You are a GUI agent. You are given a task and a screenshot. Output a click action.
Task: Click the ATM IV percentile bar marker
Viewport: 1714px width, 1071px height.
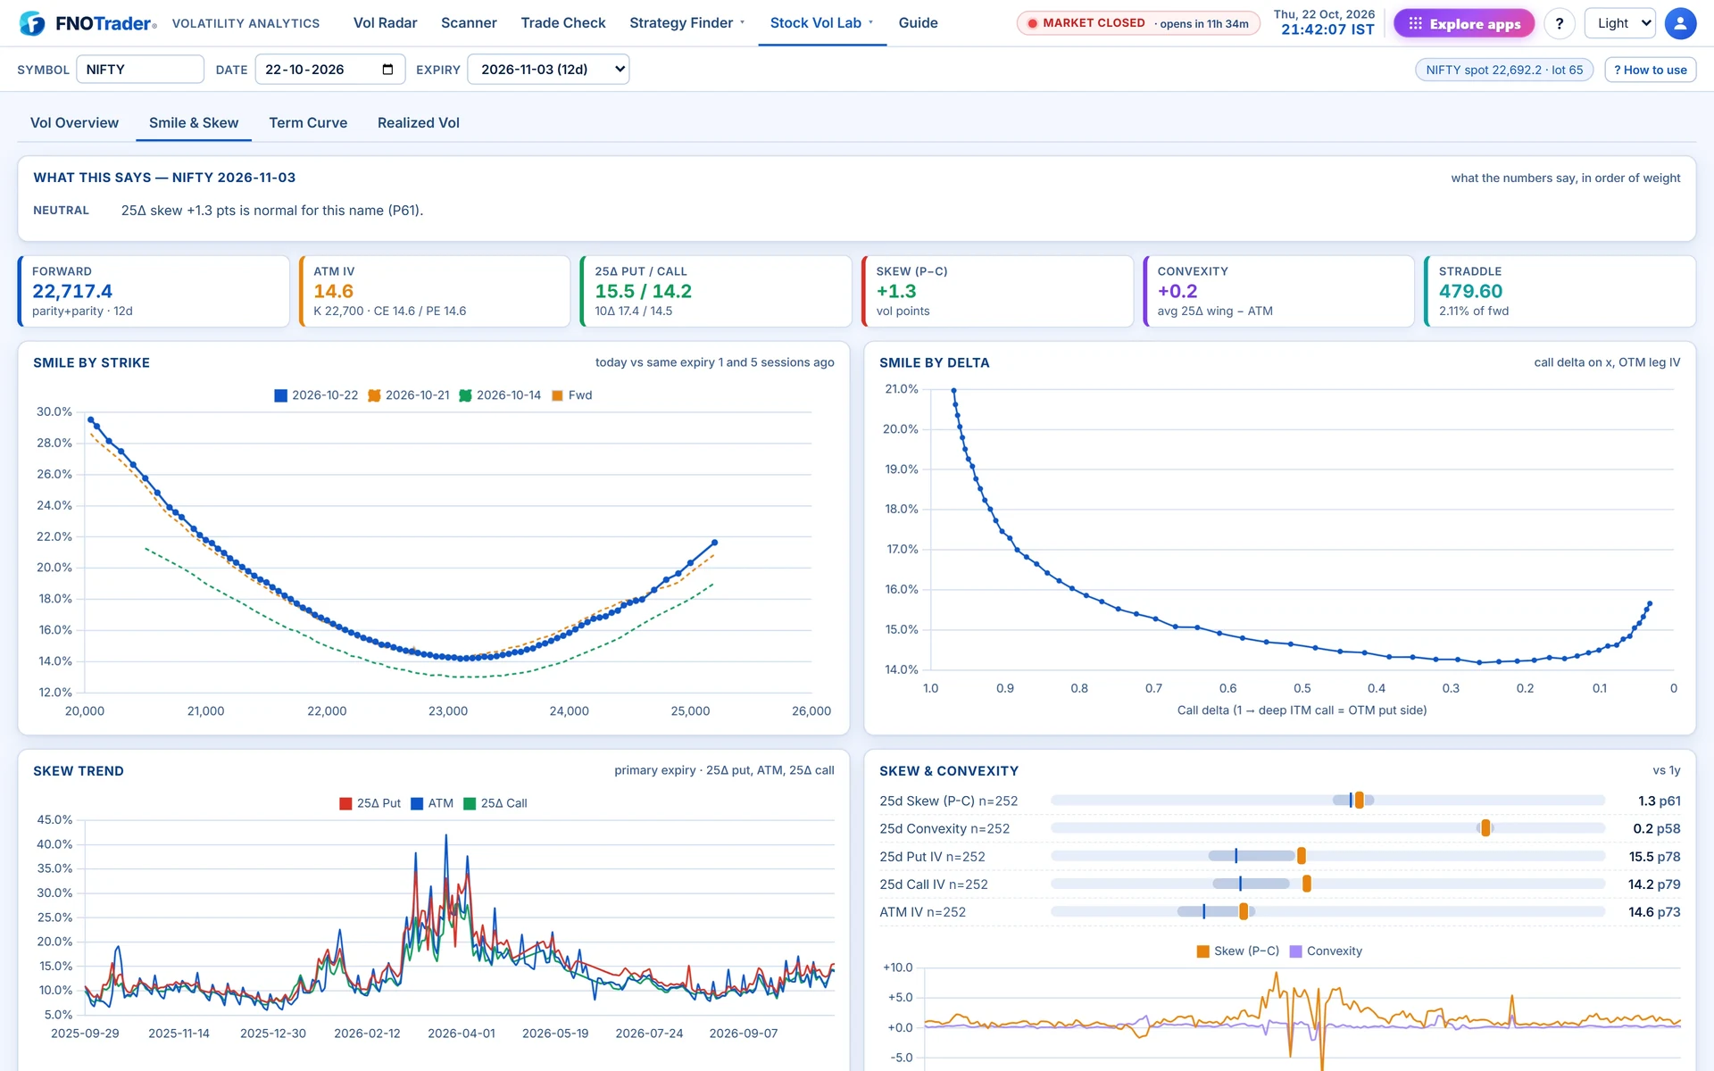tap(1244, 911)
